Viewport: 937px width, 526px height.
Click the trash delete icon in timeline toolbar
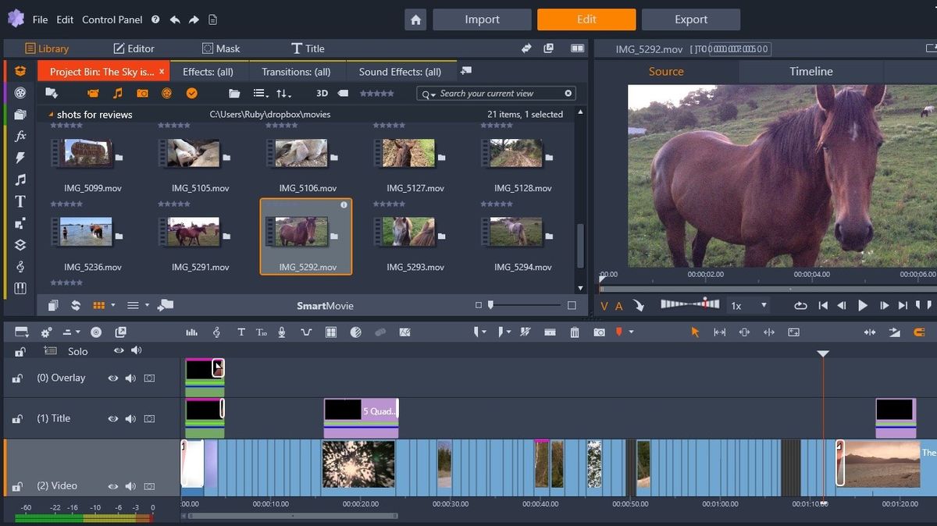tap(575, 332)
